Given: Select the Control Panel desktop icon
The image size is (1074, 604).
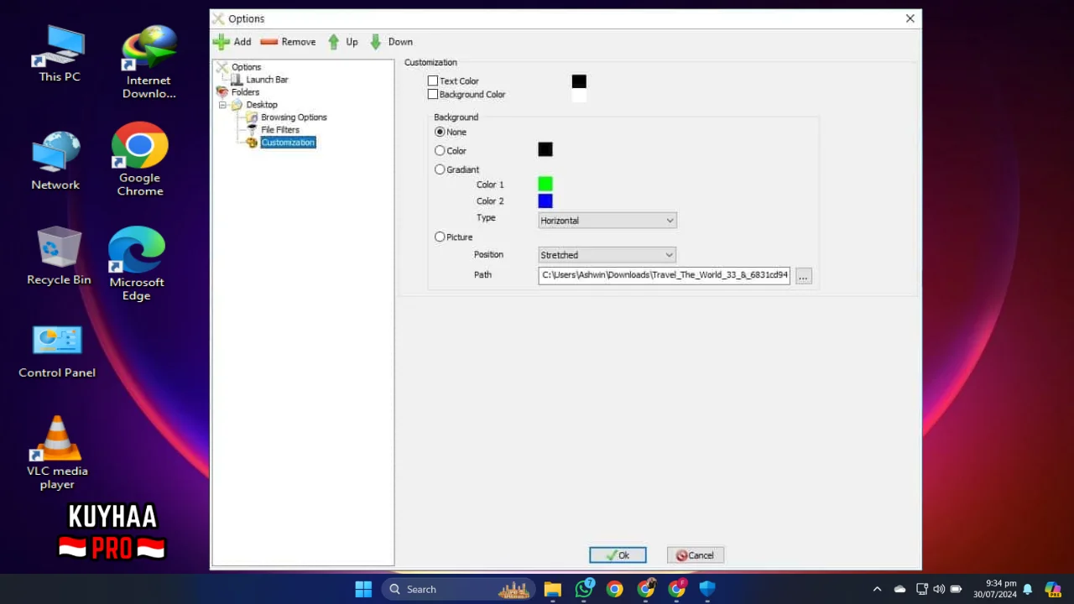Looking at the screenshot, I should 57,351.
